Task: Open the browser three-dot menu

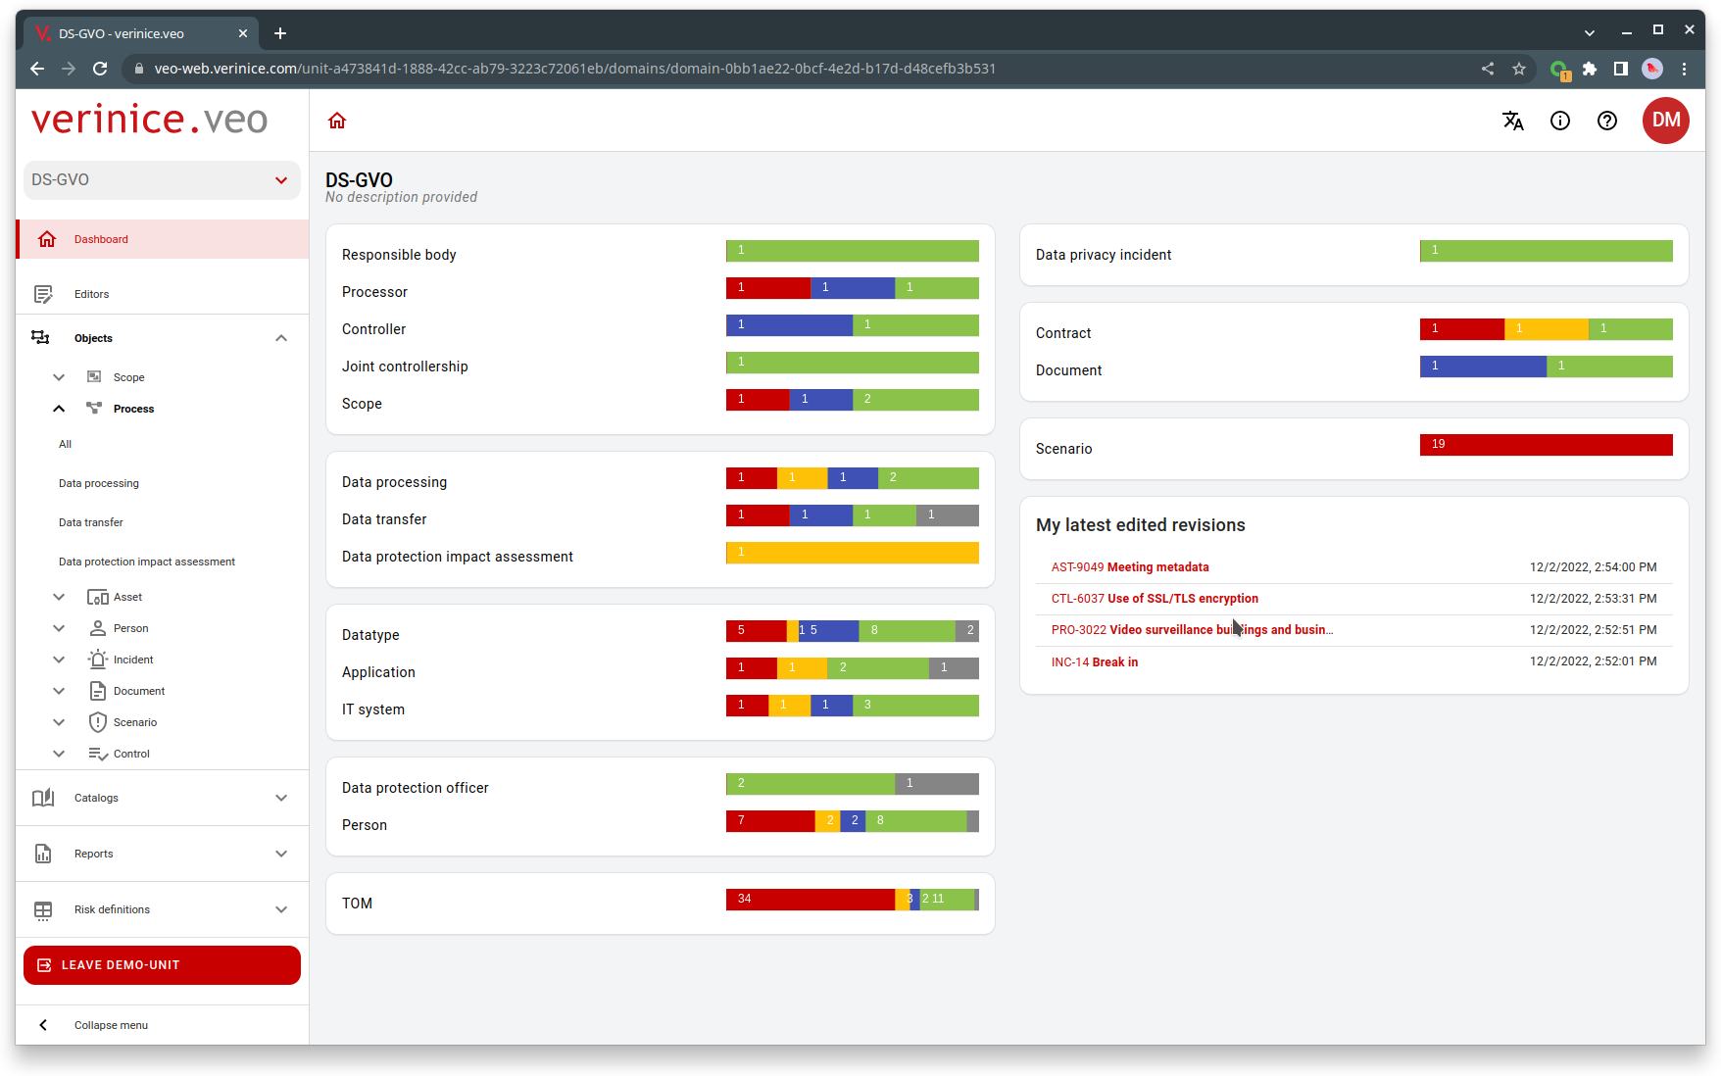Action: tap(1685, 69)
